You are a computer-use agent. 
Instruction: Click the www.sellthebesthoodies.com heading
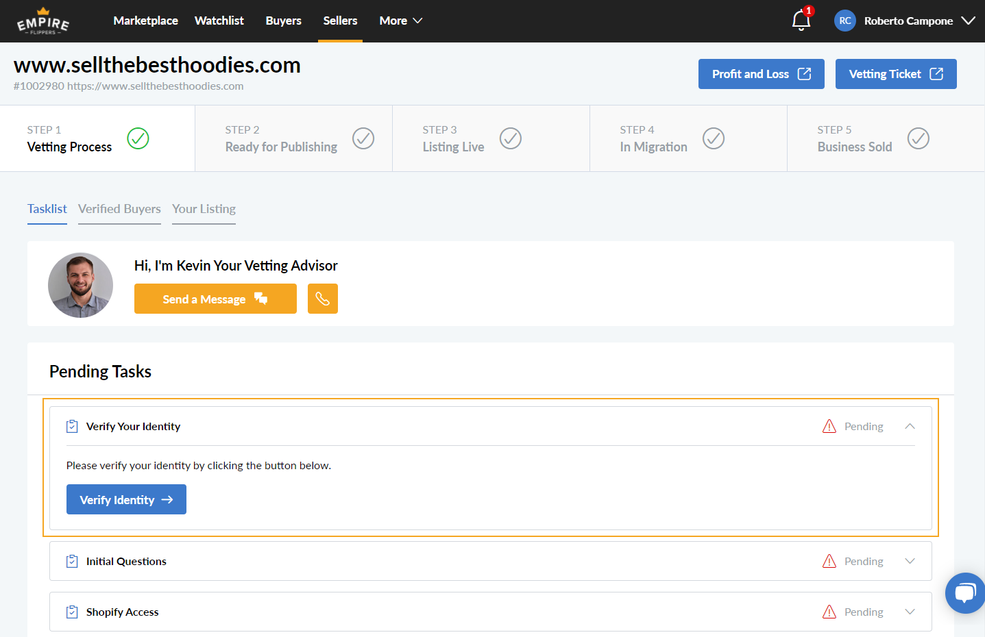coord(157,64)
